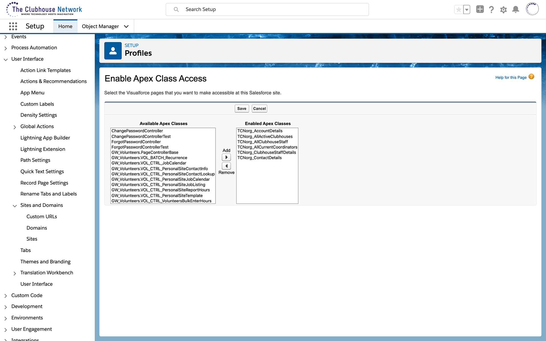Expand the Global Actions tree node
The width and height of the screenshot is (546, 341).
15,127
